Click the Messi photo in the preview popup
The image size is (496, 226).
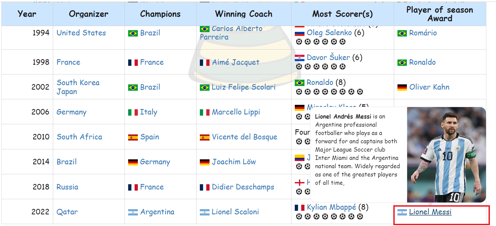coord(446,155)
